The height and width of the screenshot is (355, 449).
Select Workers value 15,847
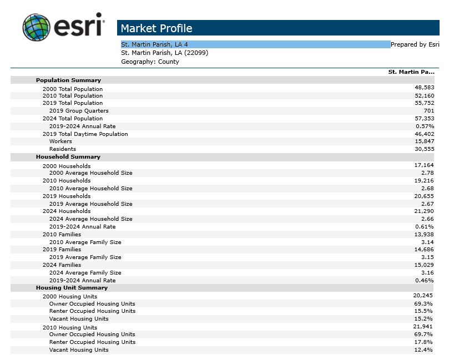click(425, 141)
